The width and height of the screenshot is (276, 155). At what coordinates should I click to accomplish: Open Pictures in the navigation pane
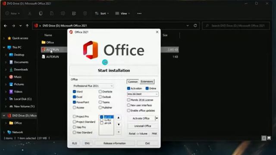(19, 84)
